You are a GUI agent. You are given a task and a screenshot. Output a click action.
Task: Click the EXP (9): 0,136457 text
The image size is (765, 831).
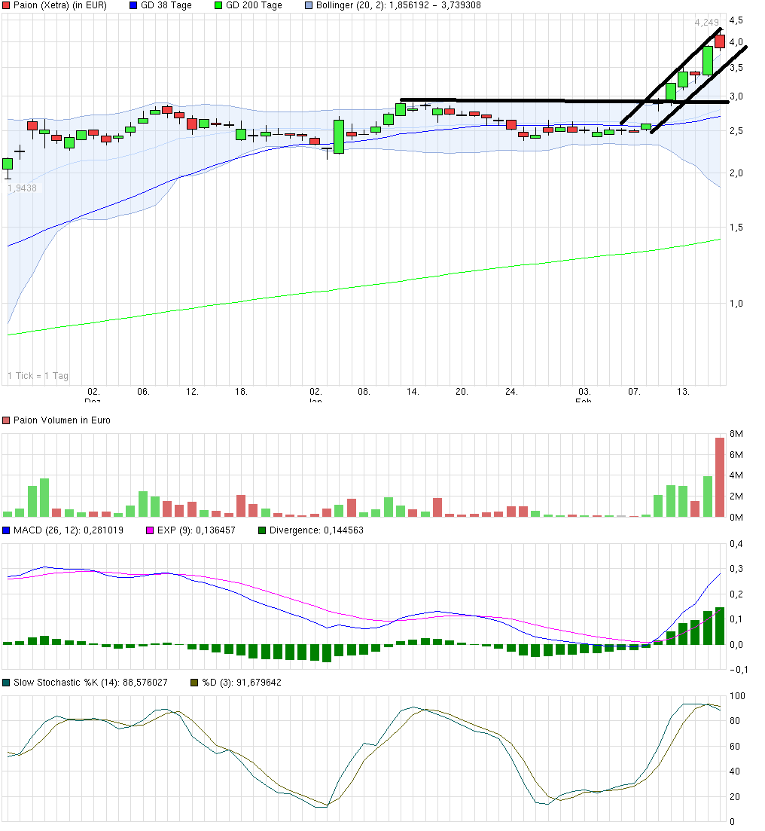tap(196, 530)
